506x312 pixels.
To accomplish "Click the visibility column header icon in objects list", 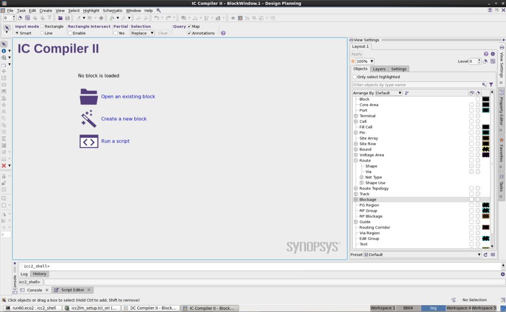I will click(x=471, y=93).
